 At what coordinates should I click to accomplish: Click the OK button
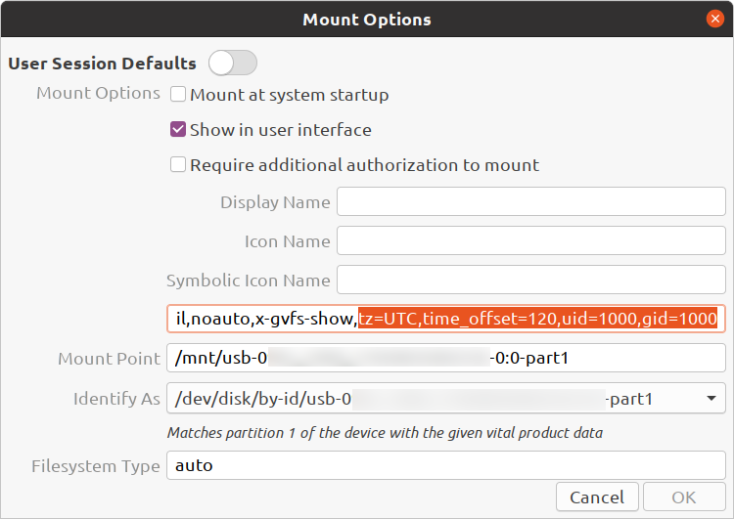pos(684,497)
